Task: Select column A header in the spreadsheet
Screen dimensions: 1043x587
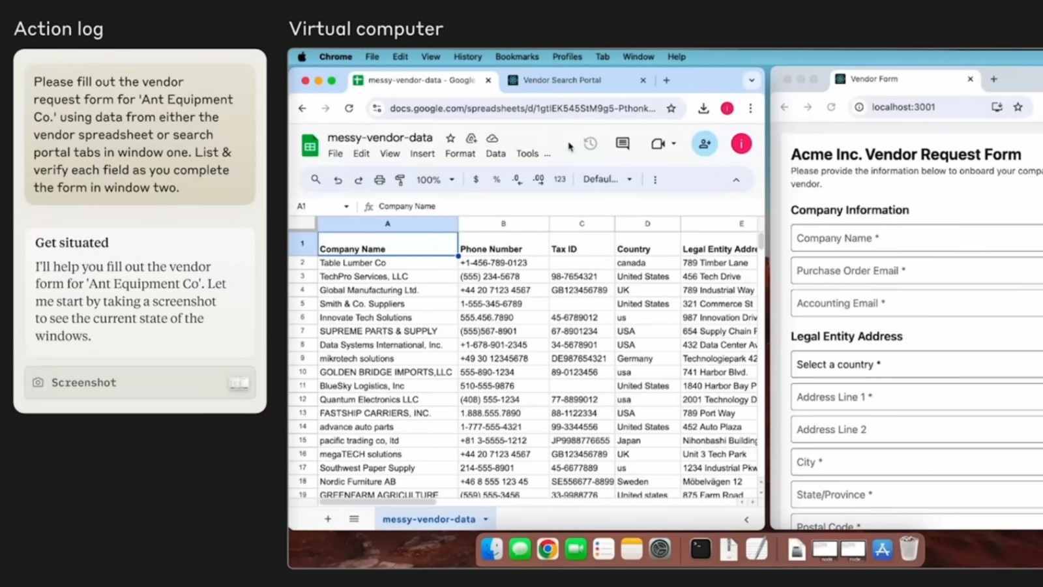Action: pos(388,224)
